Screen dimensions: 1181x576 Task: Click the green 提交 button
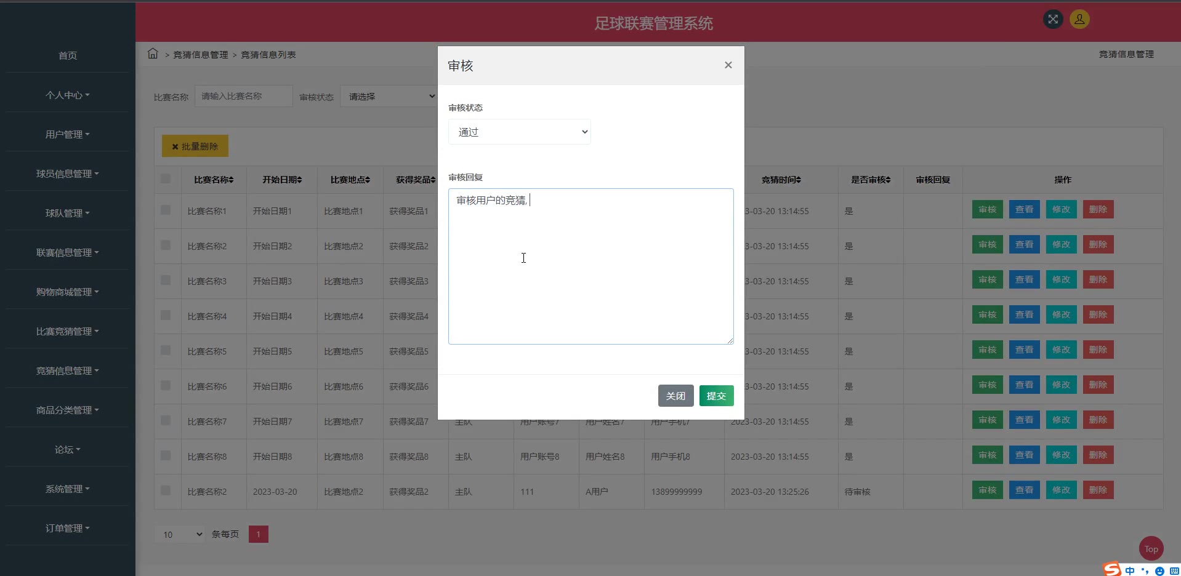click(x=716, y=396)
